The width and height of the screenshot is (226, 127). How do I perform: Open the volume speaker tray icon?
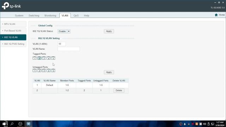click(x=204, y=124)
